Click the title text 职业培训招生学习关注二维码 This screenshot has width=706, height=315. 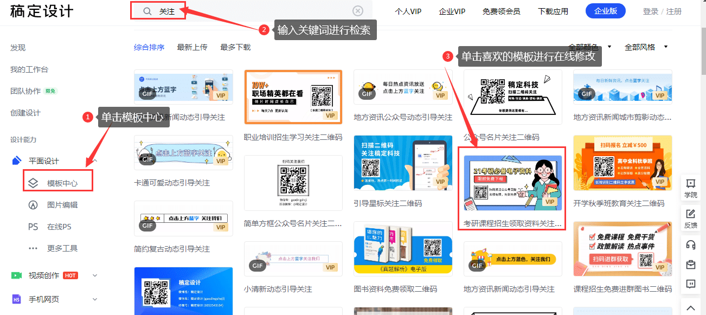(x=293, y=137)
